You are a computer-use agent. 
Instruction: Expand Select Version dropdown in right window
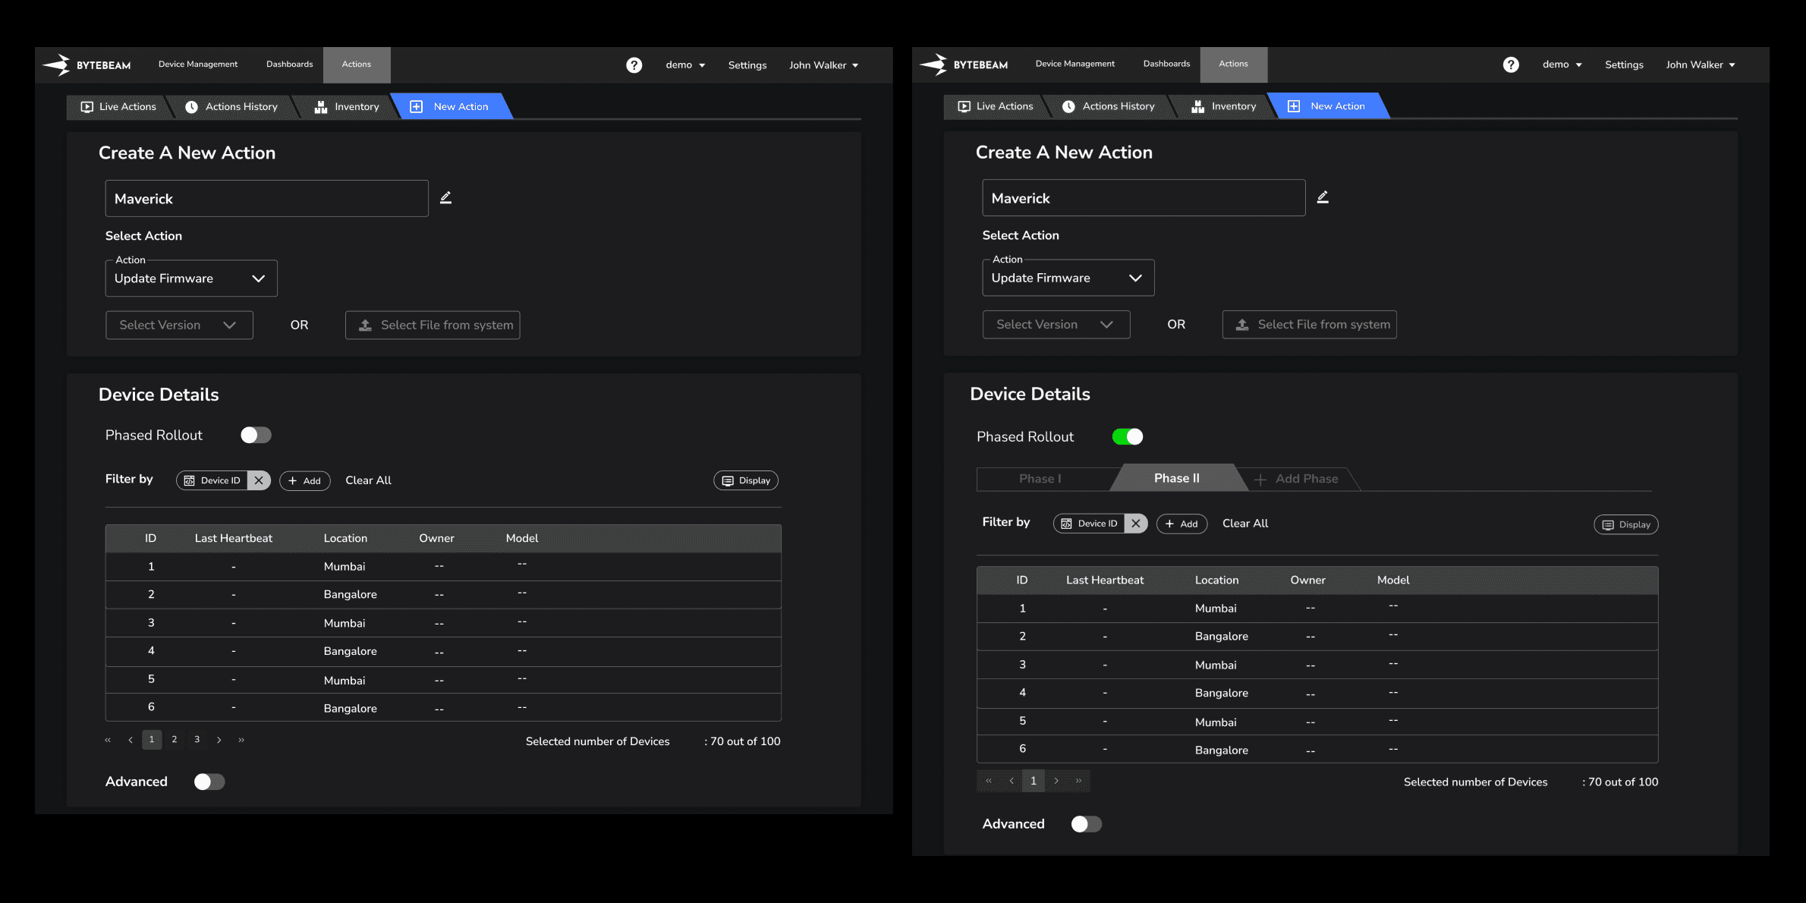click(1056, 325)
